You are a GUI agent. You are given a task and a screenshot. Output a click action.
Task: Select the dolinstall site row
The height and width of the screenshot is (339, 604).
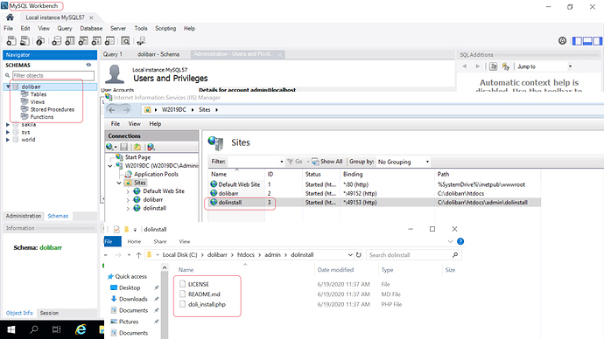click(375, 202)
